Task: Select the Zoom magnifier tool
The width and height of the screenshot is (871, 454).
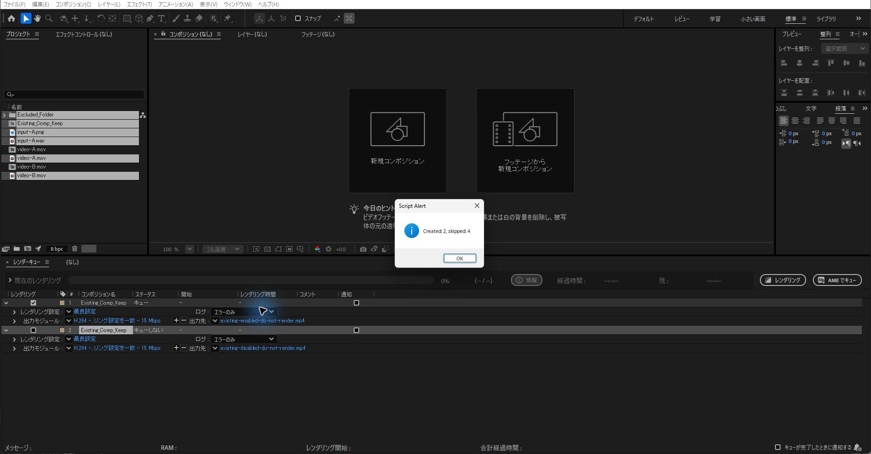Action: click(x=49, y=19)
